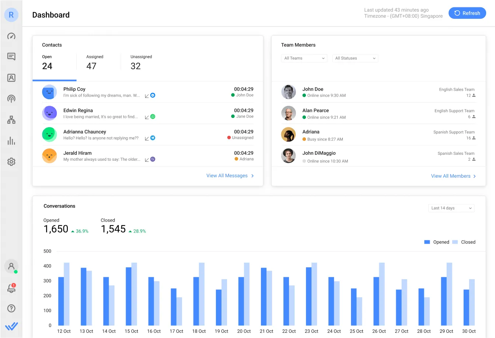Viewport: 495px width, 338px height.
Task: Open the Last 14 days dropdown
Action: 451,208
